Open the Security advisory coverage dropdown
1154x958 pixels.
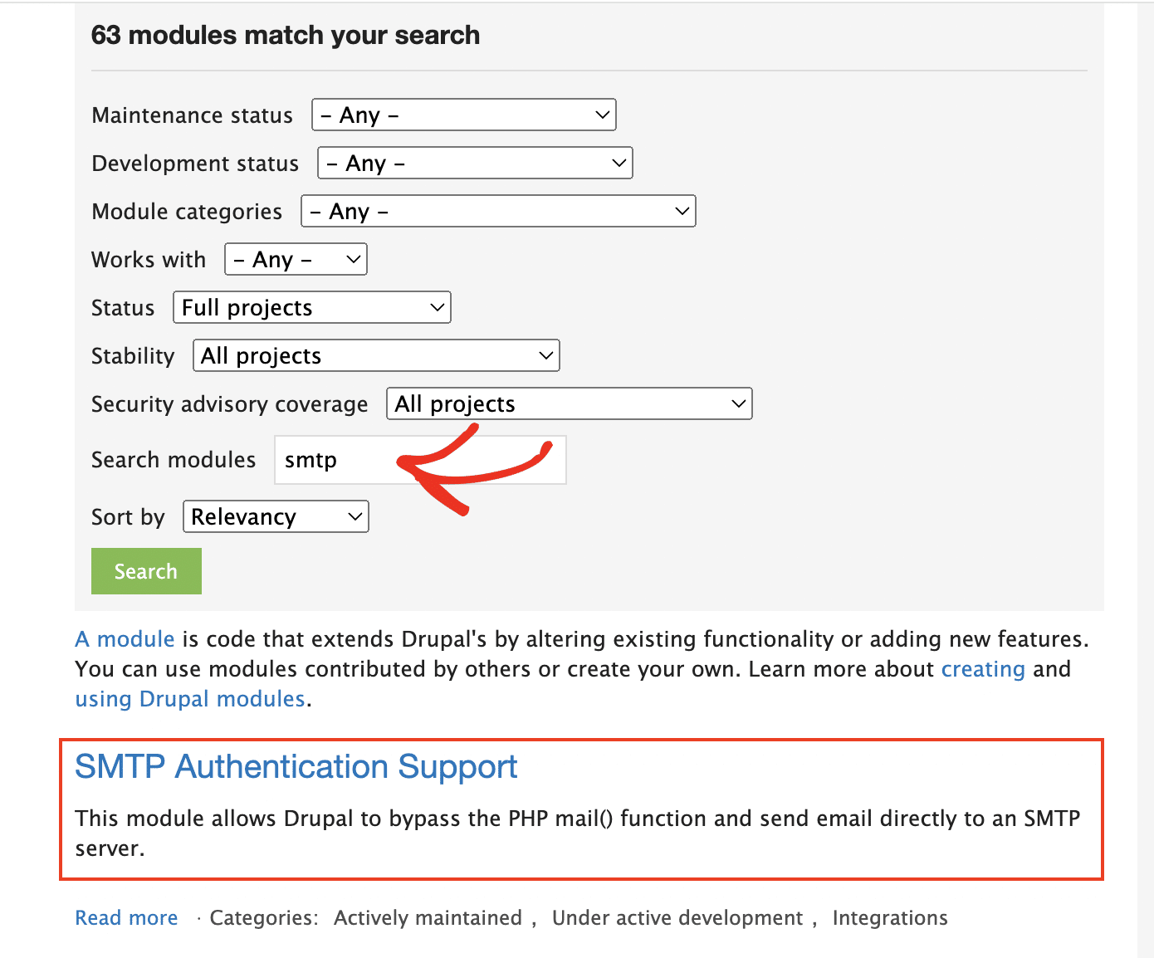click(x=569, y=403)
